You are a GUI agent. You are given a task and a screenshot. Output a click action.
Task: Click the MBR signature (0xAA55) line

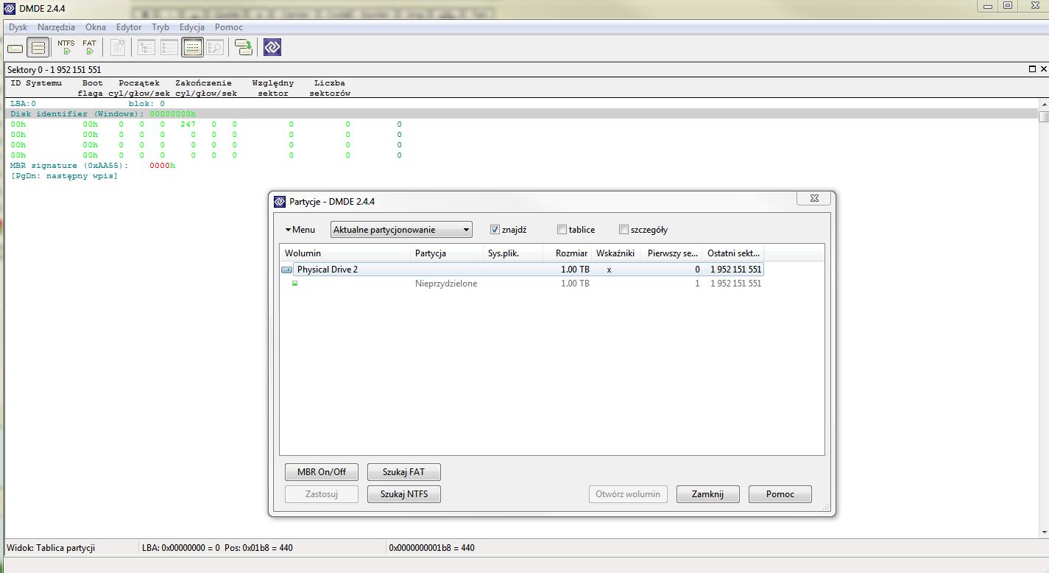click(x=93, y=166)
